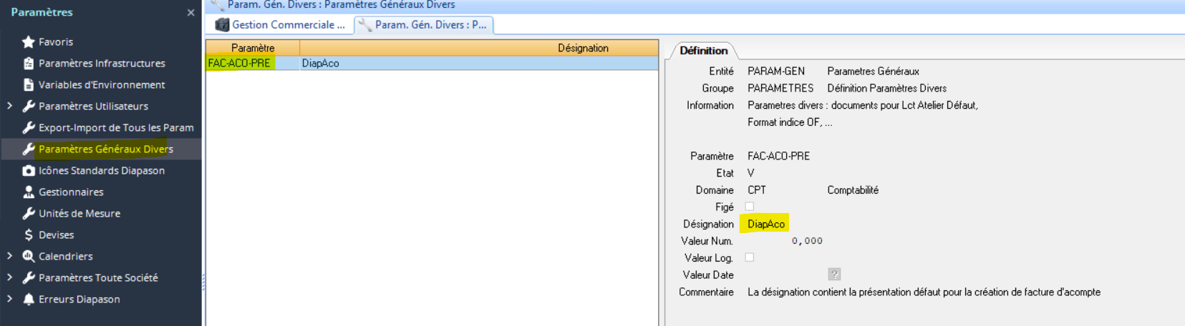This screenshot has width=1185, height=326.
Task: Click the bell icon for Erreurs Diapason
Action: (x=29, y=300)
